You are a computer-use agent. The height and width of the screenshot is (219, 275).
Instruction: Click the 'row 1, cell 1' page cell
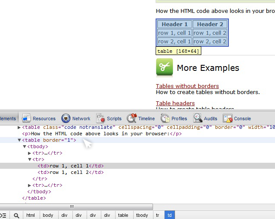(175, 33)
